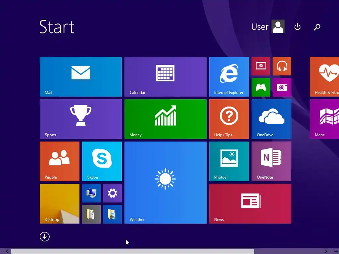Open the This PC computer tile
The image size is (339, 254).
point(91,193)
